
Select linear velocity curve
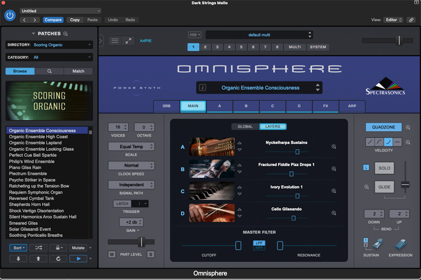pyautogui.click(x=370, y=142)
